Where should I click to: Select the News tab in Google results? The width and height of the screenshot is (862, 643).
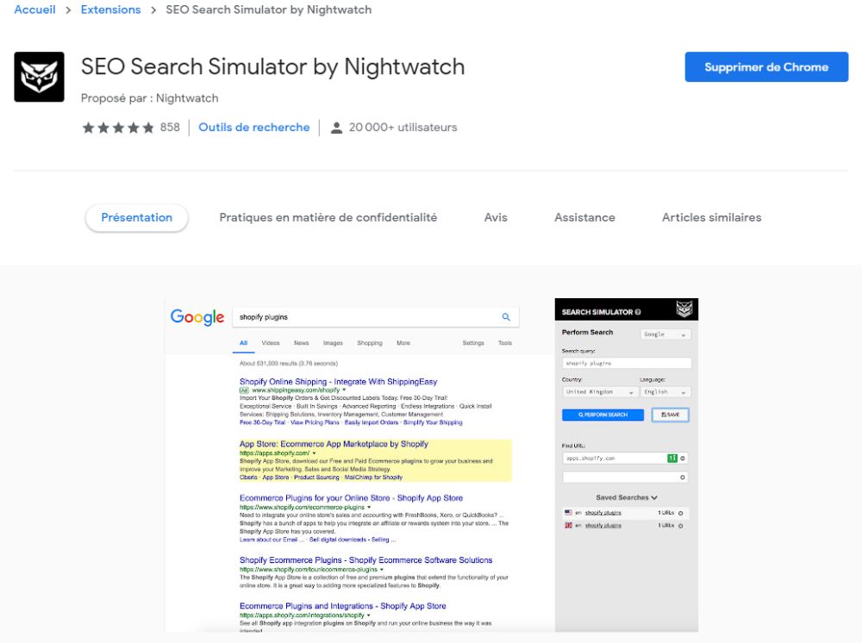point(301,343)
